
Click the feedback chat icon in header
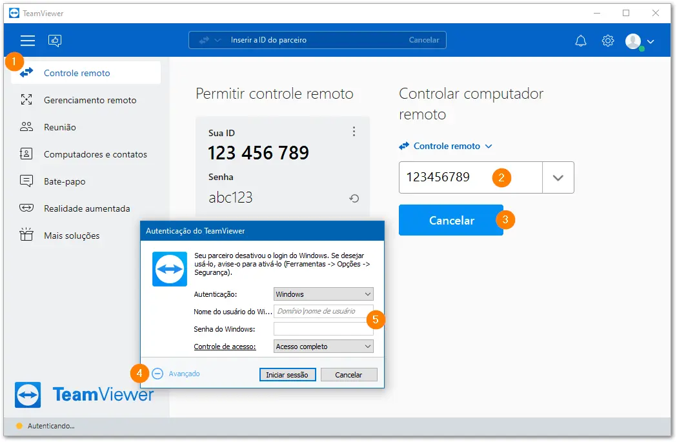[x=55, y=41]
